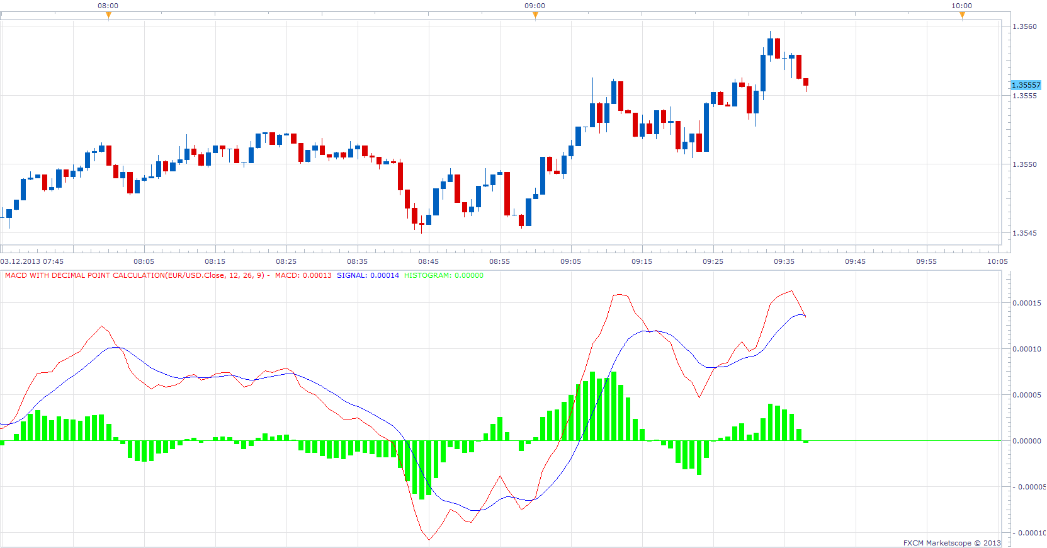Click the 09:45 time axis label
Viewport: 1047px width, 548px height.
click(855, 261)
